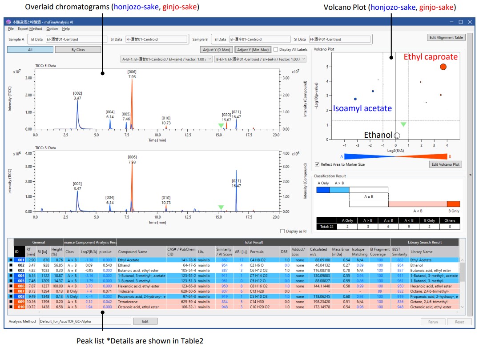Viewport: 479px width, 347px height.
Task: Open the Export Method menu
Action: coord(30,29)
